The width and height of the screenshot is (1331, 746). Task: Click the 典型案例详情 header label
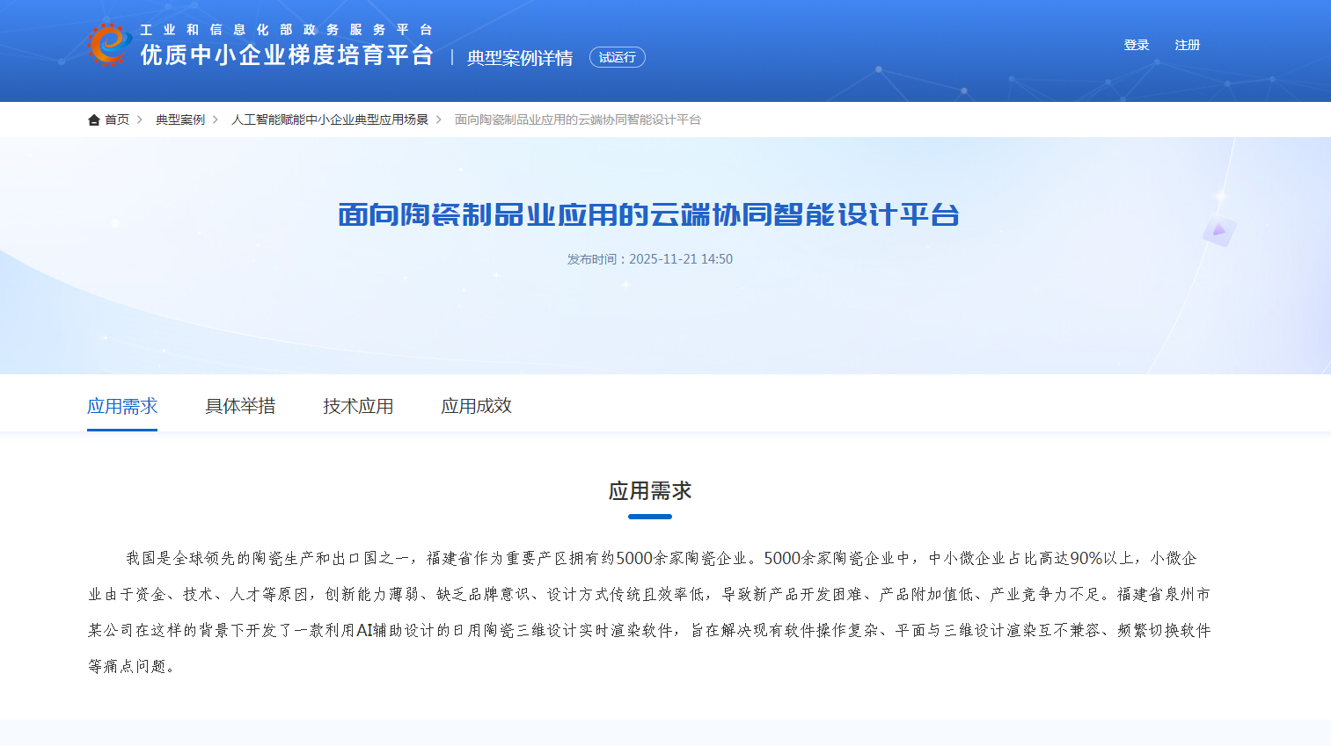pyautogui.click(x=518, y=57)
